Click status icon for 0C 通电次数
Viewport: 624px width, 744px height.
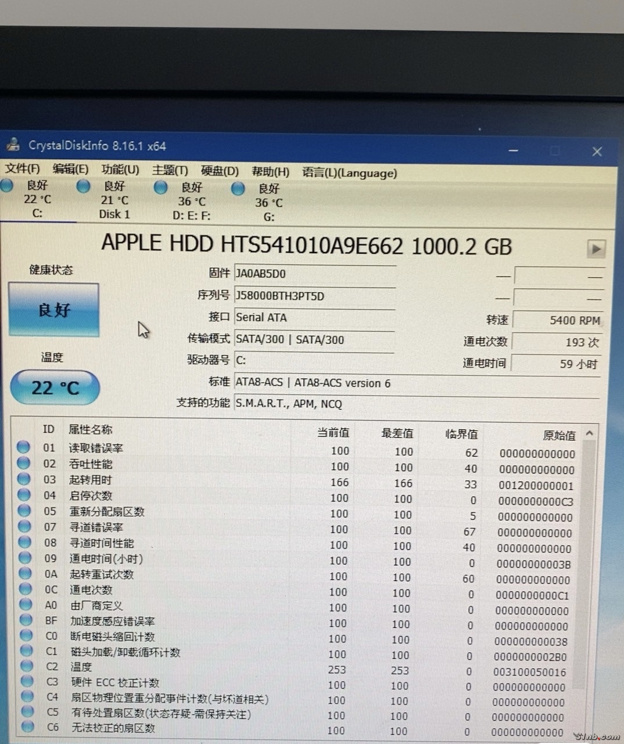tap(26, 589)
